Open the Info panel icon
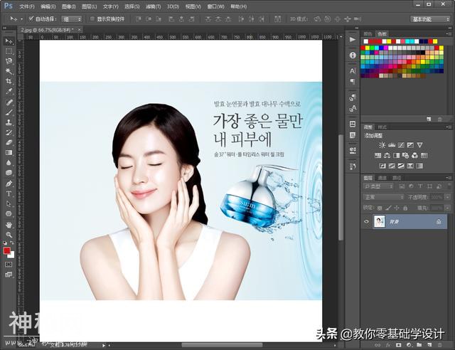Screen dimensions: 455x350 point(353,55)
